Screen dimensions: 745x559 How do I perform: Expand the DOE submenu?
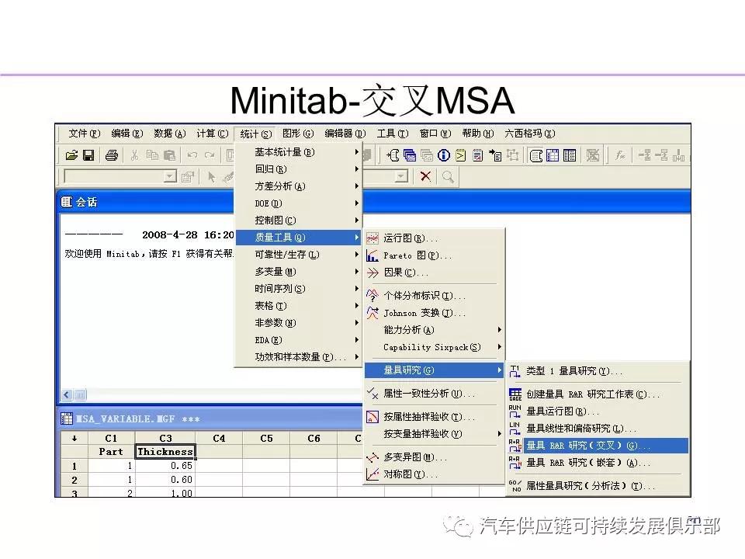(298, 203)
